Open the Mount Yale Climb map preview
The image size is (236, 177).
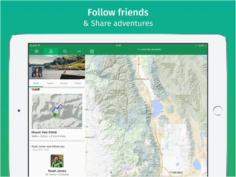(57, 112)
